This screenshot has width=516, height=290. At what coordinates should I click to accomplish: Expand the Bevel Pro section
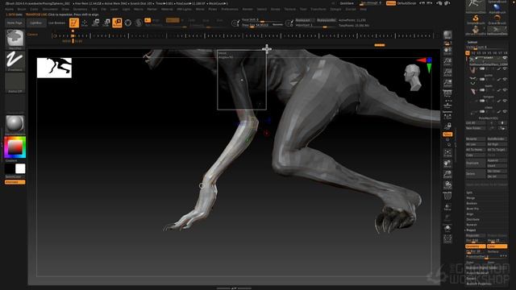(x=473, y=209)
